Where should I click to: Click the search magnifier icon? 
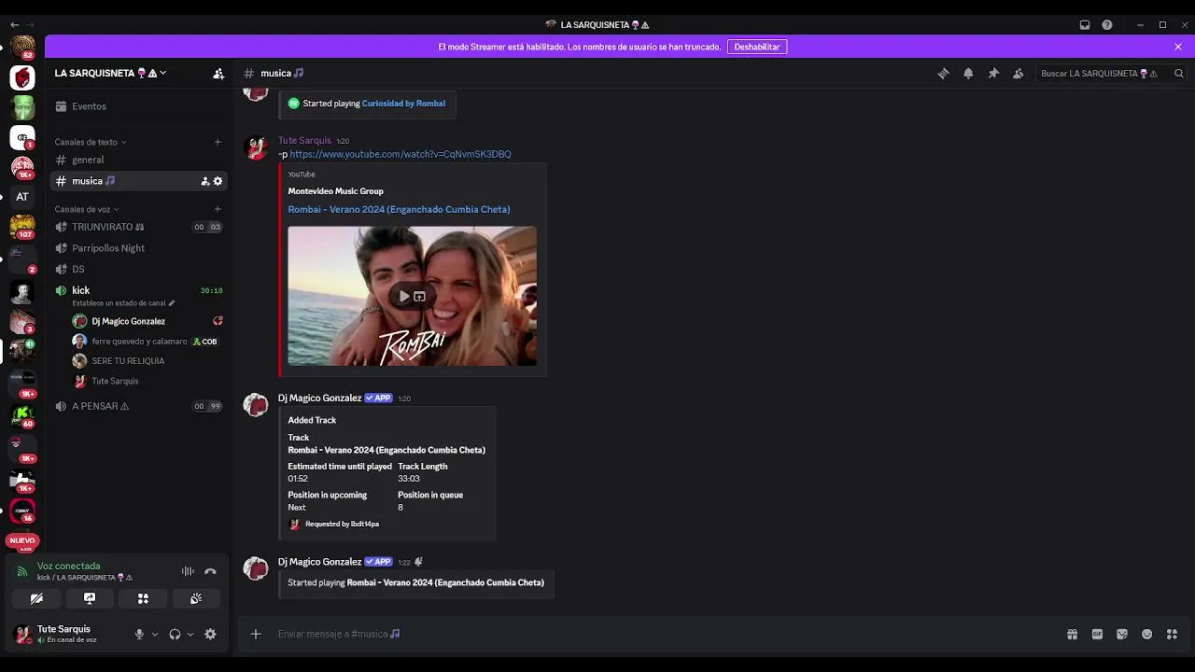[x=1179, y=74]
